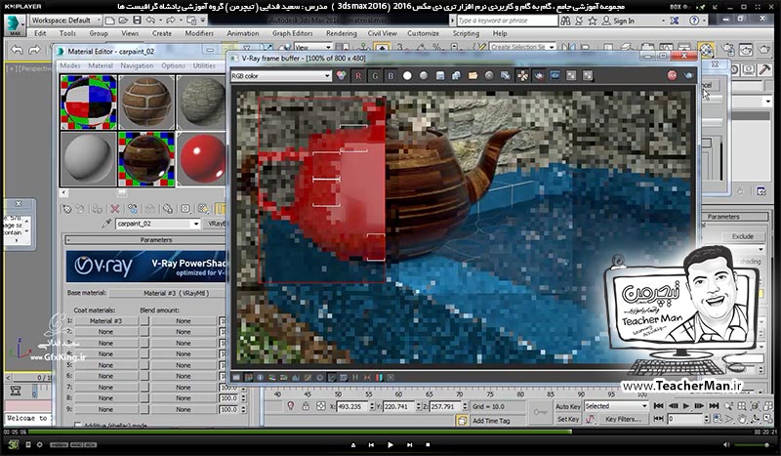Toggle Auto Key animation mode
Screen dimensions: 781x456
[568, 406]
